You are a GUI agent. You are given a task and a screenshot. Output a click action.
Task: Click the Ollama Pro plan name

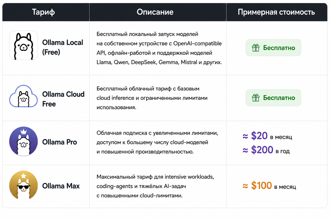[60, 142]
